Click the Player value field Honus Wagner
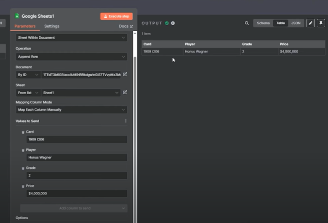 (x=77, y=157)
